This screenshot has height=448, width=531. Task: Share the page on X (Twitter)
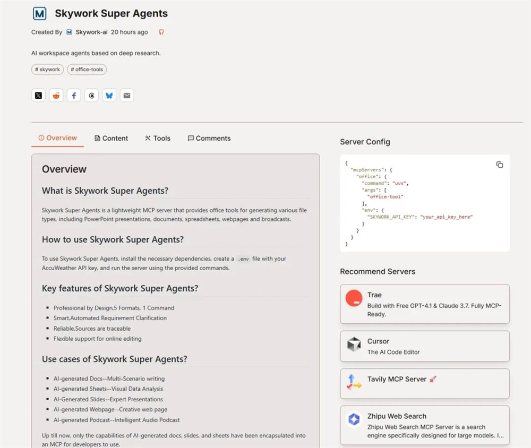[x=38, y=96]
